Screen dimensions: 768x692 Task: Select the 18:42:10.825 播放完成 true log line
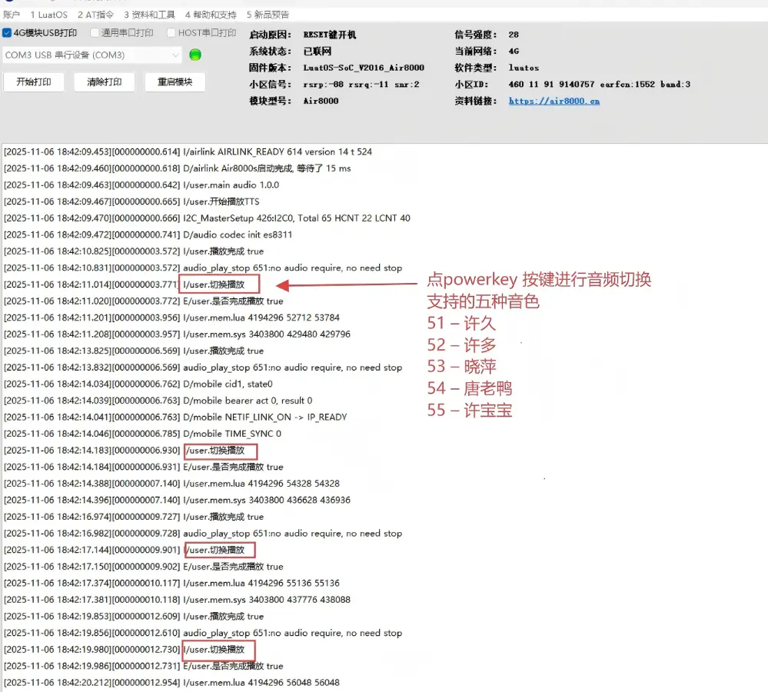click(134, 251)
